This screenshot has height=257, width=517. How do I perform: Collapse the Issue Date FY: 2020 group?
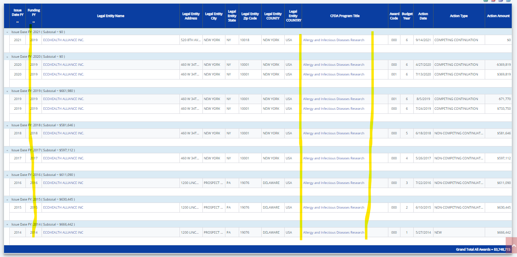coord(7,56)
